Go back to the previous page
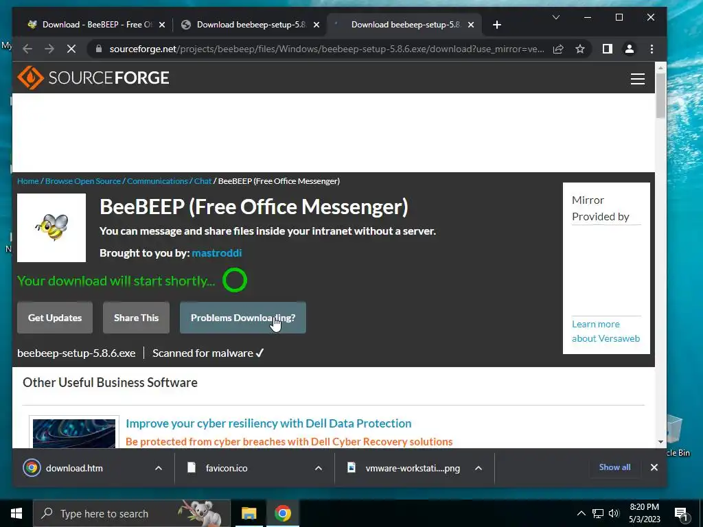The width and height of the screenshot is (703, 527). (27, 49)
